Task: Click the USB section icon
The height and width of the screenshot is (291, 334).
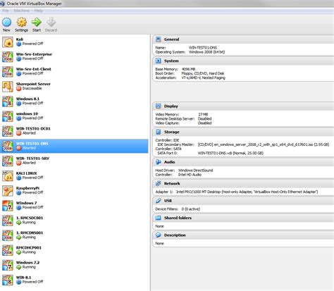Action: click(x=159, y=201)
